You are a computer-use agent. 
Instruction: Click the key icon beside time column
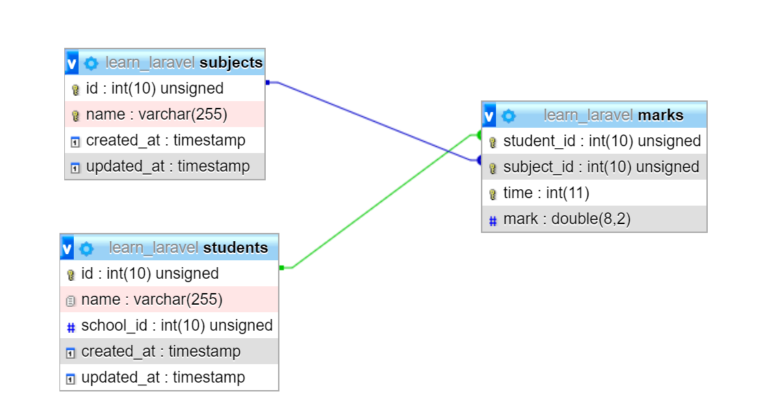coord(493,194)
